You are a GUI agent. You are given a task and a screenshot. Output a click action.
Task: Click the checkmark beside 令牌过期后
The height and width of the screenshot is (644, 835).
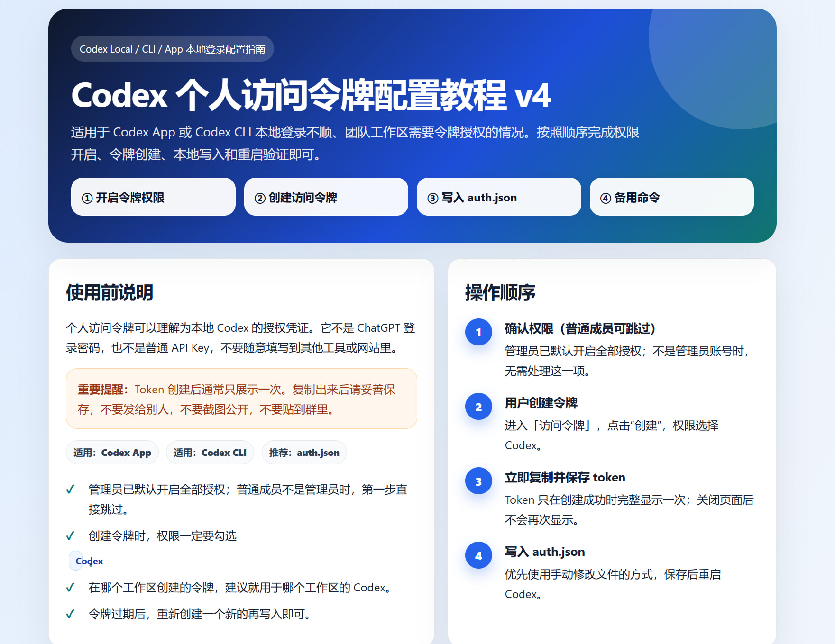(70, 614)
